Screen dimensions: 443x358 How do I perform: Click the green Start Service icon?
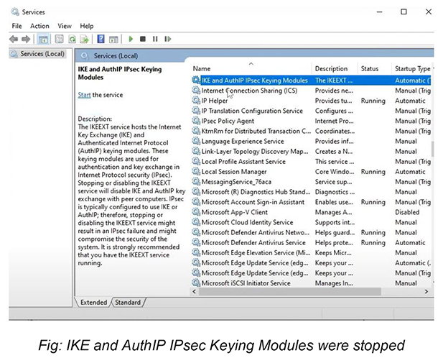point(131,39)
